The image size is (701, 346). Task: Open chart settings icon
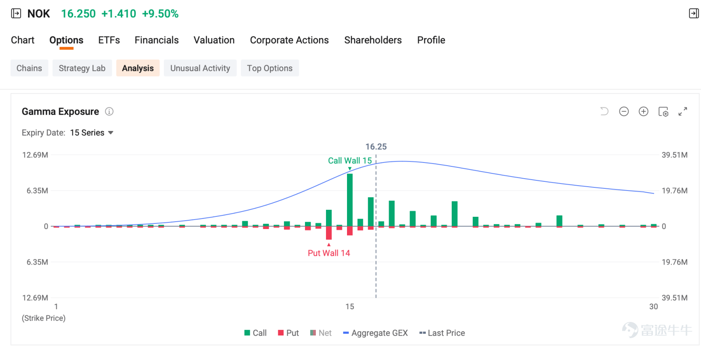(663, 112)
